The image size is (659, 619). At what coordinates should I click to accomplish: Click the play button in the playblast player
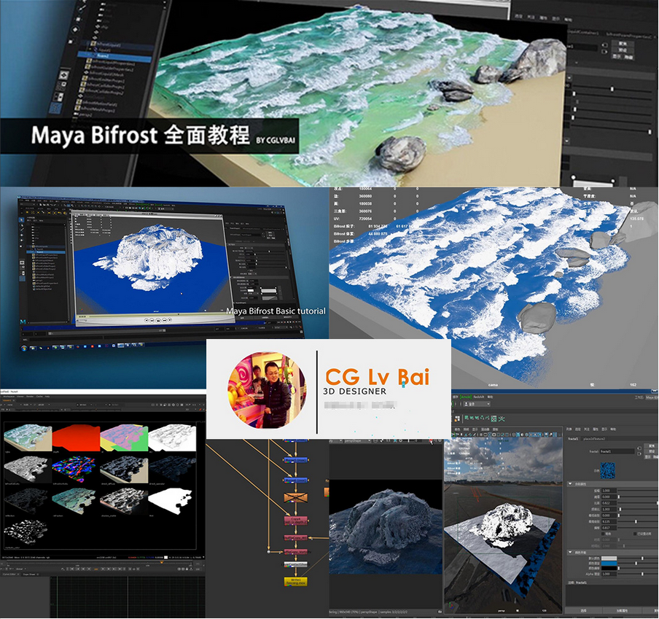158,320
